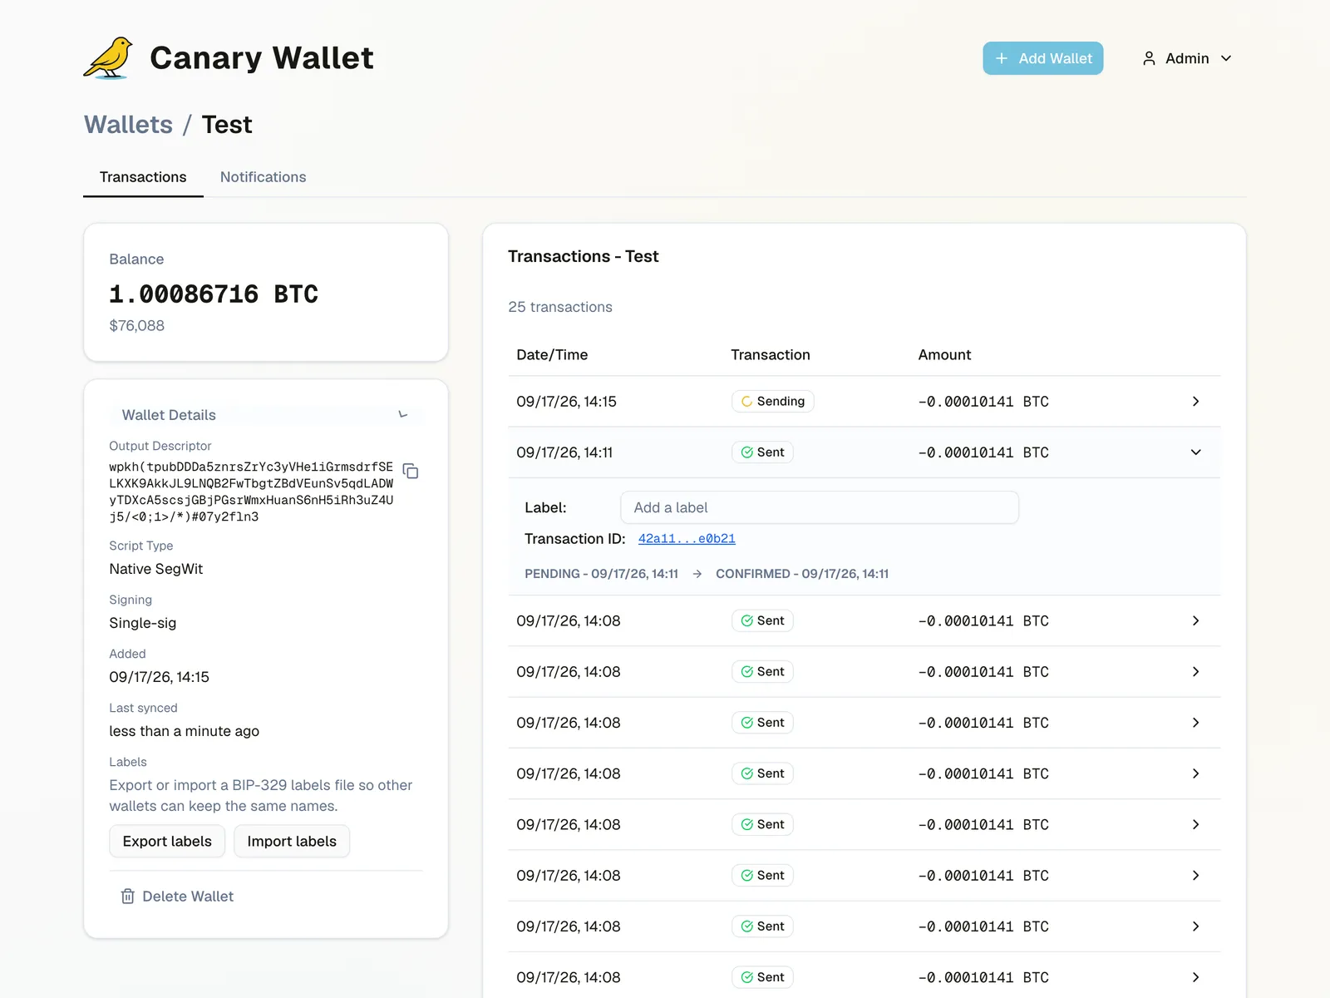This screenshot has height=998, width=1330.
Task: Click the less than a minute ago text
Action: click(185, 731)
